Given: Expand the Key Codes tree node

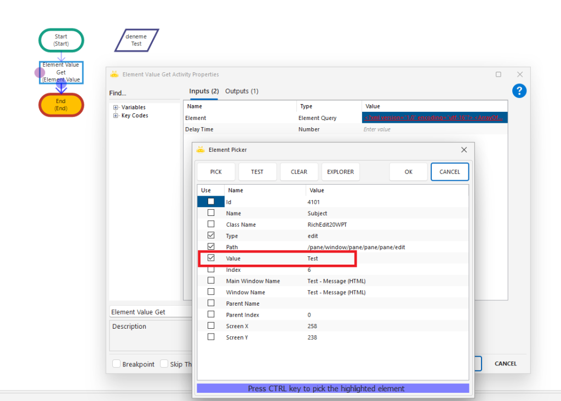Looking at the screenshot, I should pos(116,116).
